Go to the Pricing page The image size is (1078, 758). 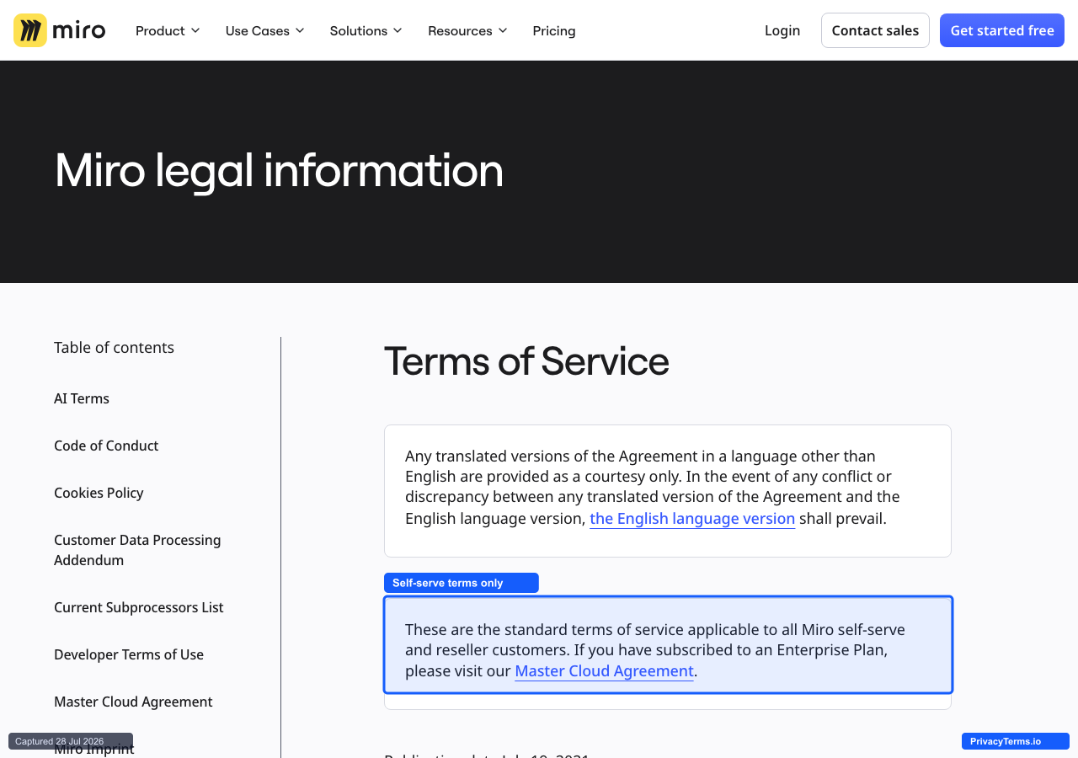click(x=554, y=30)
